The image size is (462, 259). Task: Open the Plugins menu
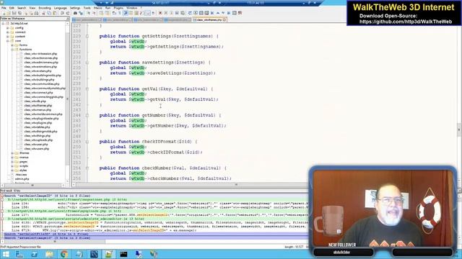click(x=118, y=8)
